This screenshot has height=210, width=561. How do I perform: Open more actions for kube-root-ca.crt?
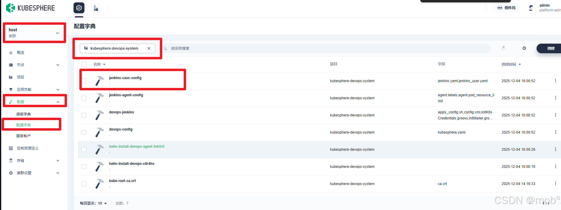555,184
